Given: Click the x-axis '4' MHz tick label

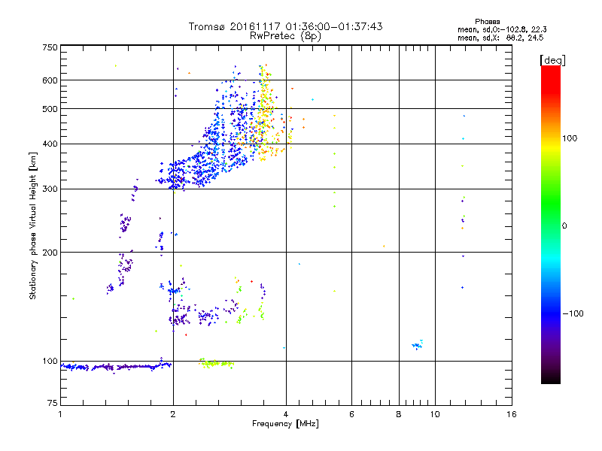Looking at the screenshot, I should (x=286, y=414).
